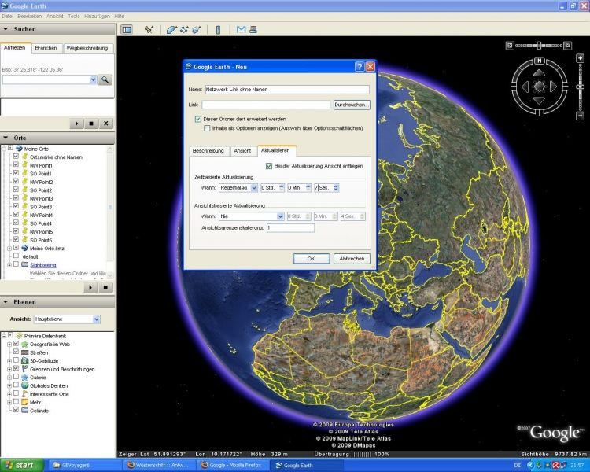Screen dimensions: 590x472
Task: Expand the Meine Orte.kmz tree node
Action: 9,249
